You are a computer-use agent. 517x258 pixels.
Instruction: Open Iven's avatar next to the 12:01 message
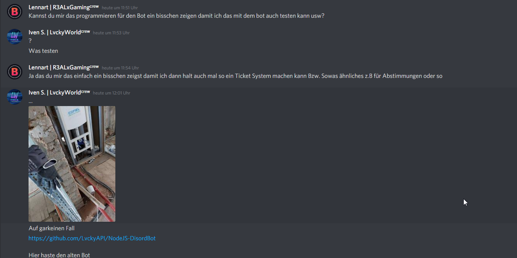[x=15, y=96]
